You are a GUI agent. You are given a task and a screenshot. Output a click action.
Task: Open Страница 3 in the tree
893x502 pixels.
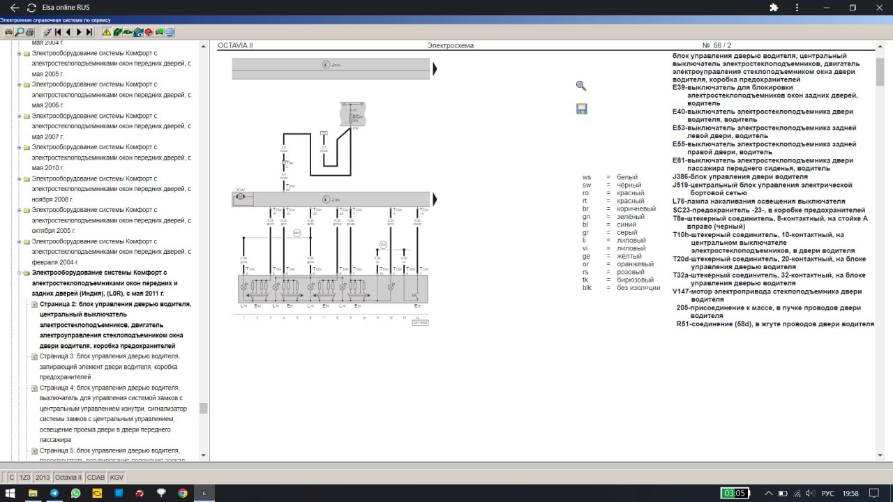pyautogui.click(x=110, y=366)
